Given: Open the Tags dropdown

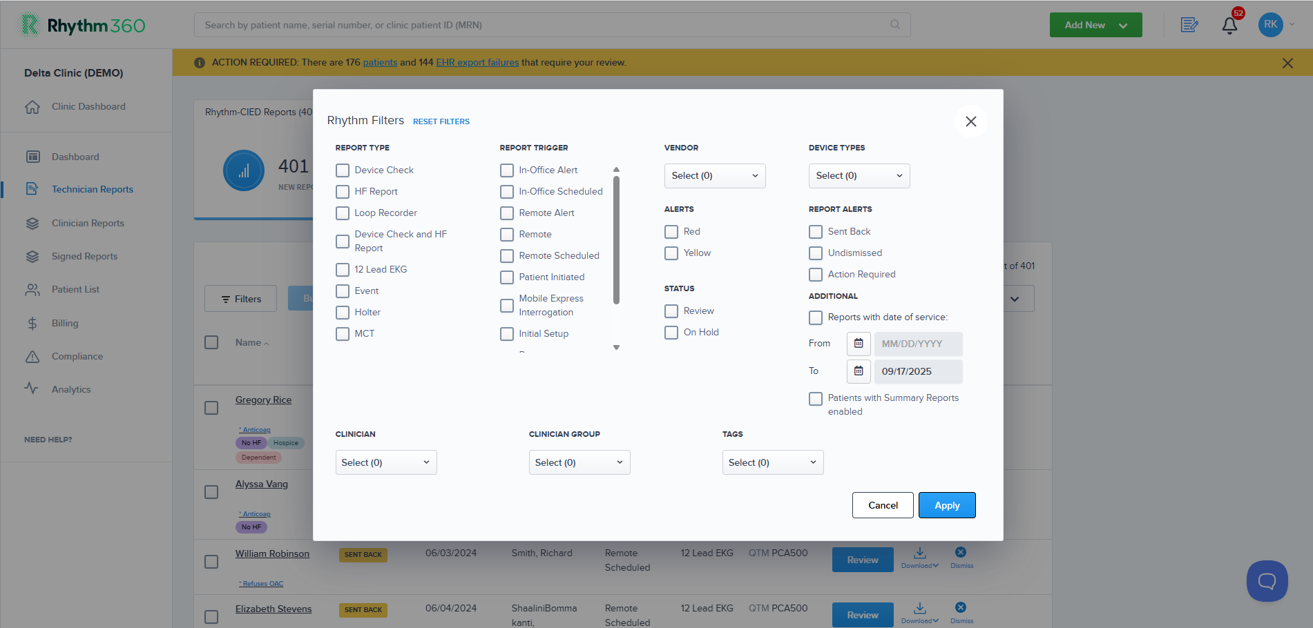Looking at the screenshot, I should pyautogui.click(x=773, y=462).
